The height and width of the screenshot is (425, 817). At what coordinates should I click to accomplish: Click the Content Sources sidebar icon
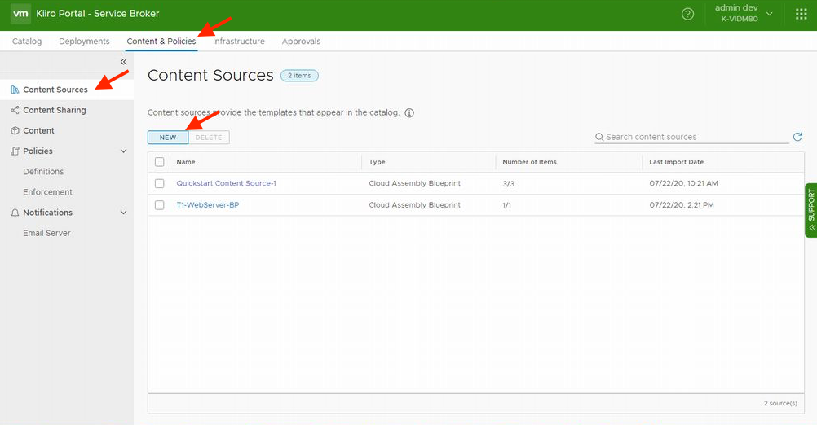[15, 90]
